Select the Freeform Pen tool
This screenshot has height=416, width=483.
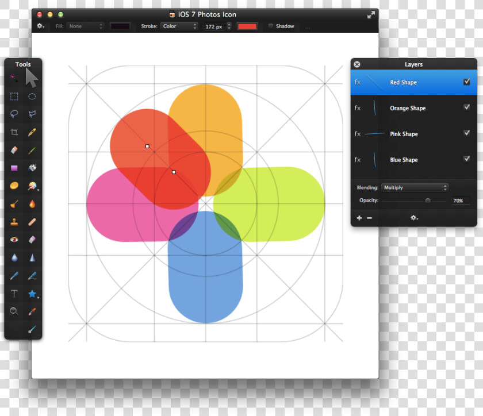[32, 276]
